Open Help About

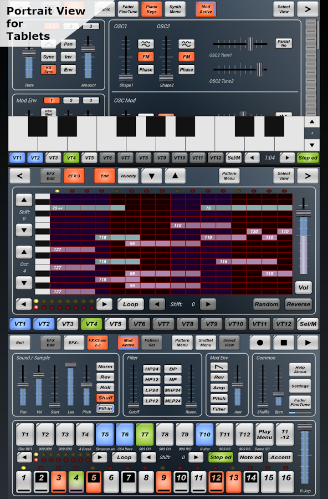(300, 369)
